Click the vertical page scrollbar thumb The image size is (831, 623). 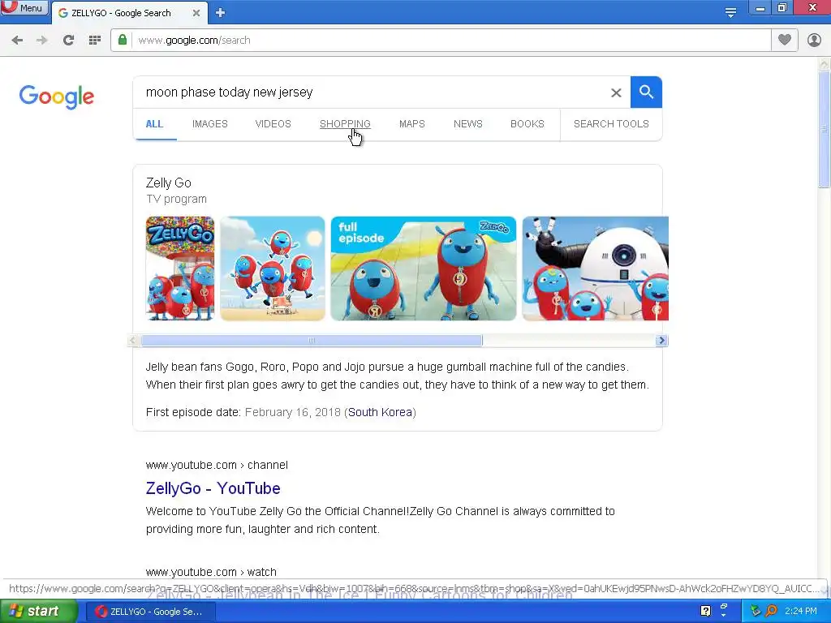click(824, 129)
